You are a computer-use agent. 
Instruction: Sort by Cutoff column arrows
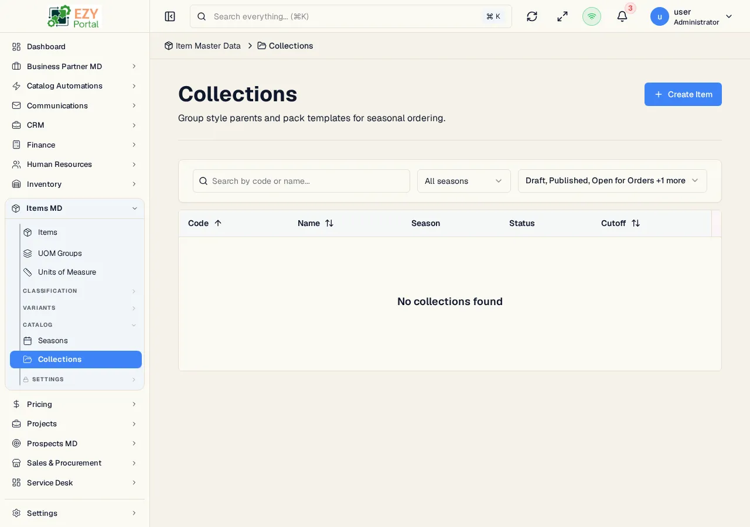pos(636,223)
